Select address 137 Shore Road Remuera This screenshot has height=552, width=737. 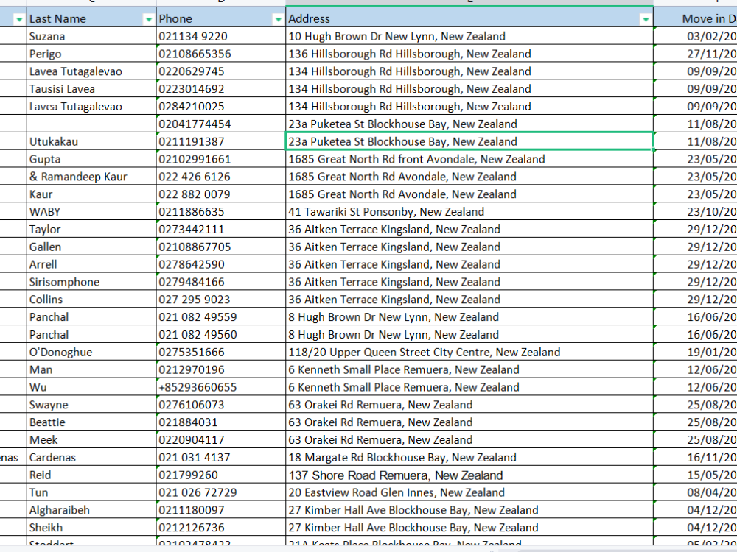(469, 475)
